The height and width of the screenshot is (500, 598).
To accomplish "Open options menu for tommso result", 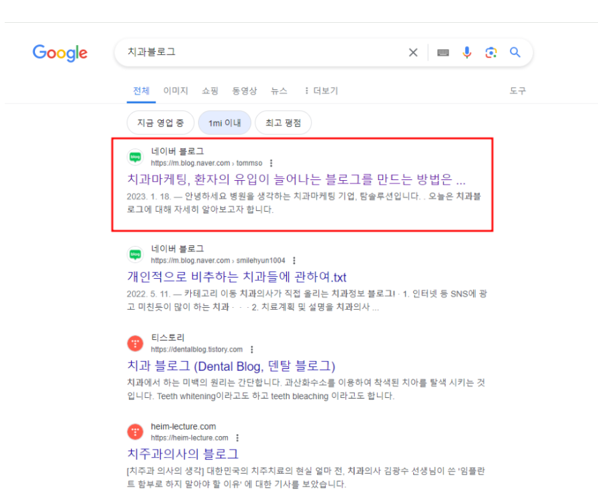I will [x=271, y=163].
